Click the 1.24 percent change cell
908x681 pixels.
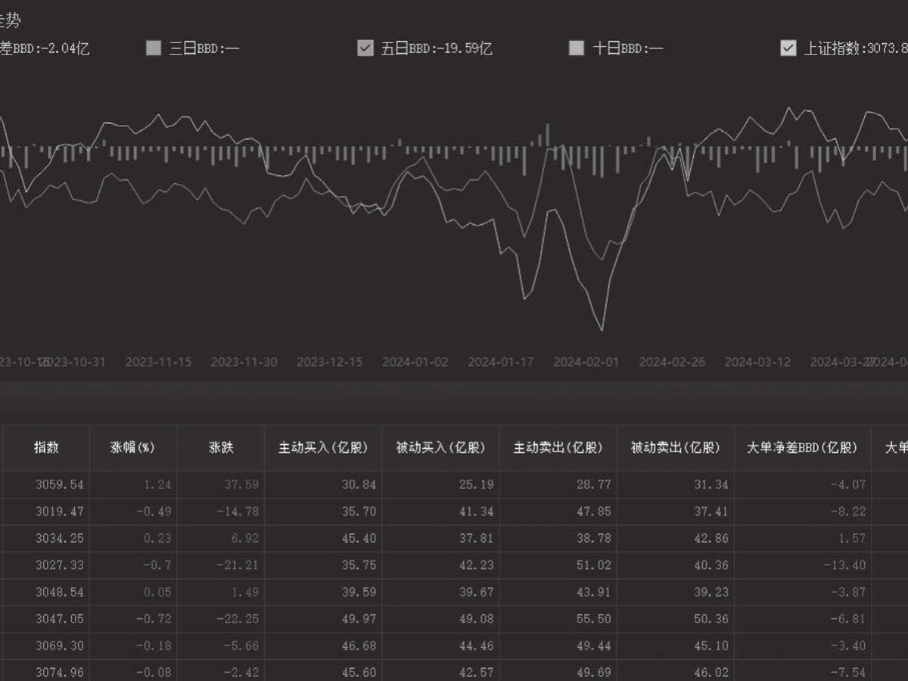[x=133, y=484]
